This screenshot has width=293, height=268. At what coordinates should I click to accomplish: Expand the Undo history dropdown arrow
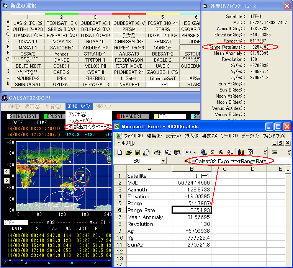195,152
